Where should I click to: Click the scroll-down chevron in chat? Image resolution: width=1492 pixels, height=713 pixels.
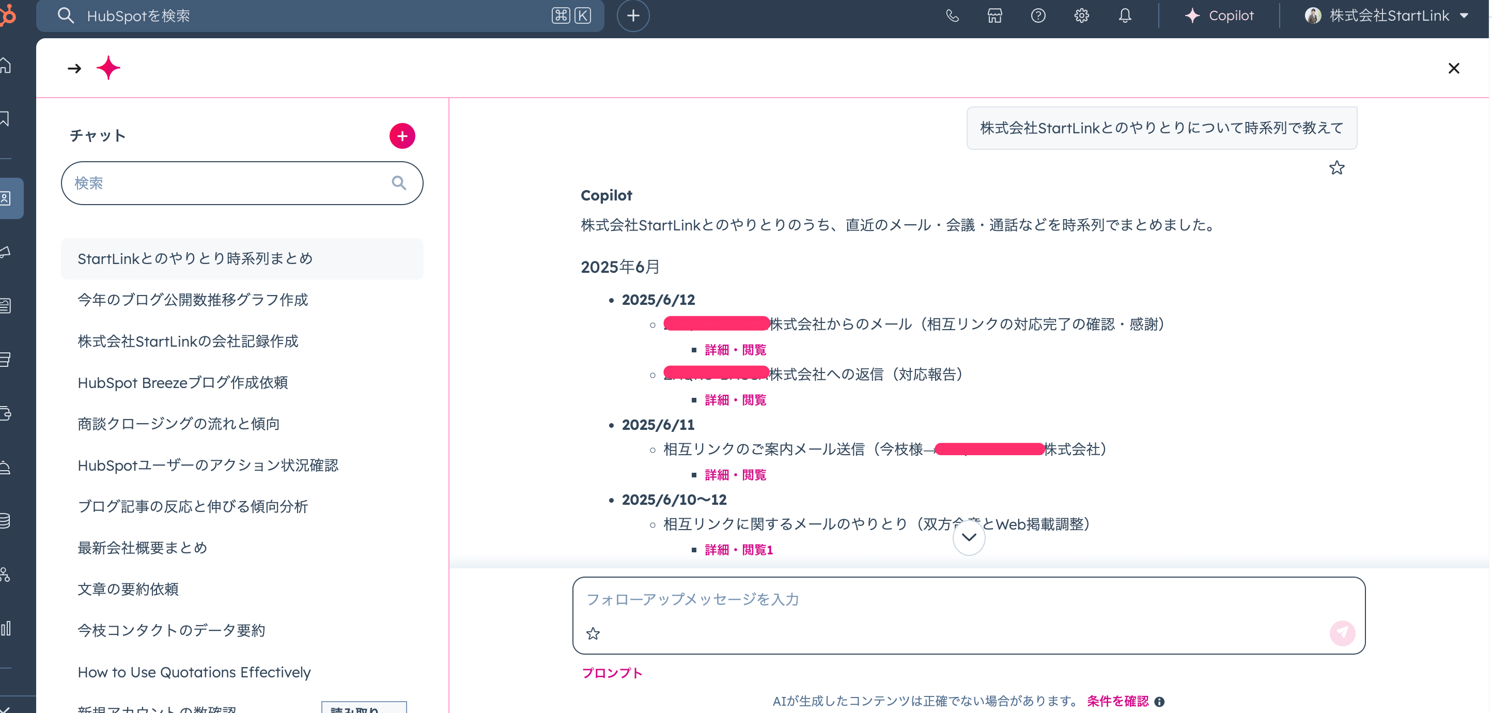point(969,537)
